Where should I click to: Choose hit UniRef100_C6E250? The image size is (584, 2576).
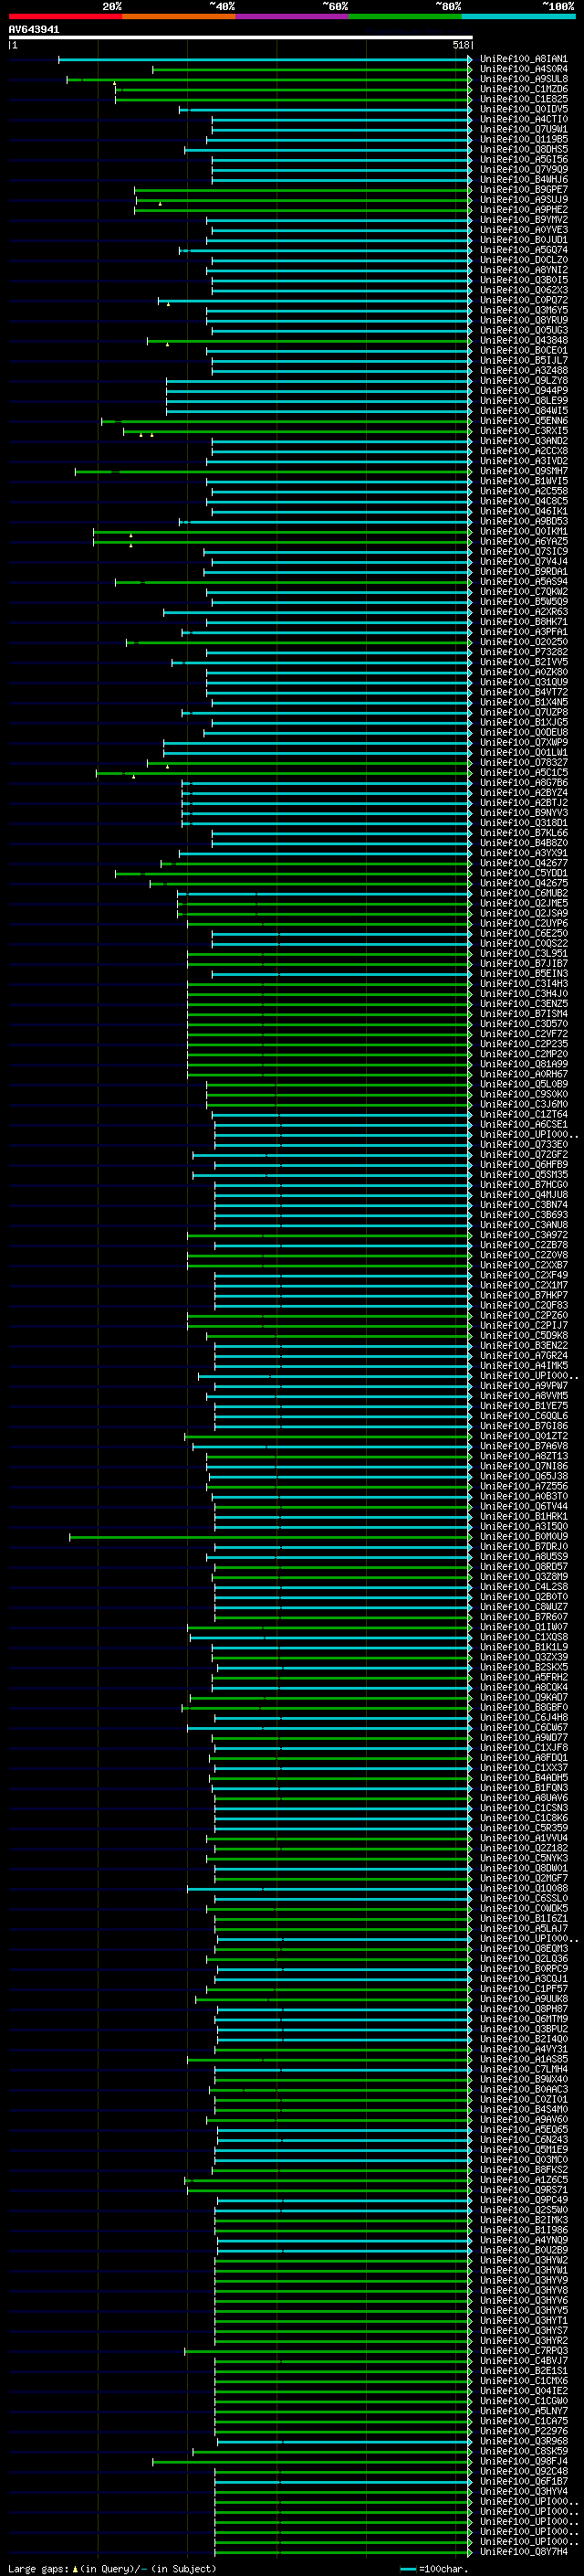[x=523, y=934]
